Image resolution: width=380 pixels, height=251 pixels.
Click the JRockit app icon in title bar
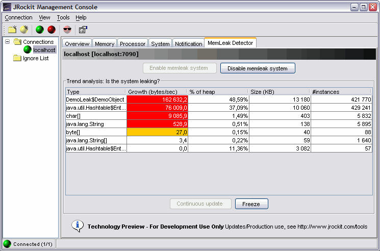click(7, 7)
